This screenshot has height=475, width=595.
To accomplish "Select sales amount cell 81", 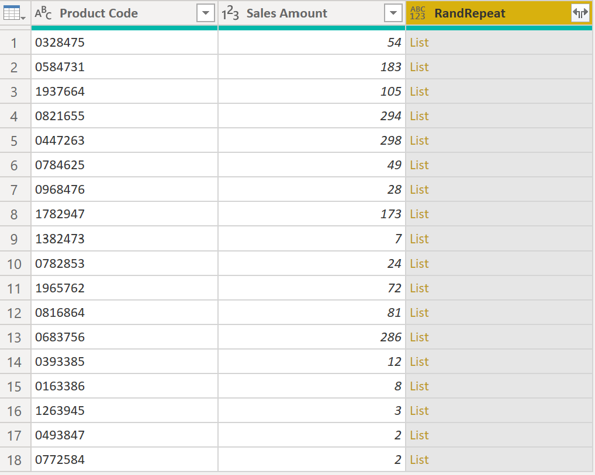I will pyautogui.click(x=312, y=313).
